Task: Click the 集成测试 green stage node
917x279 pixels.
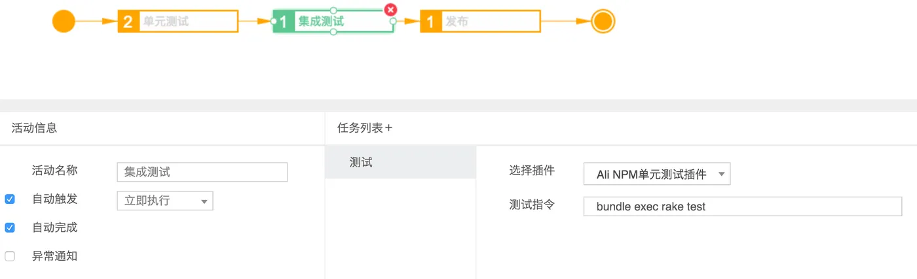Action: coord(333,21)
